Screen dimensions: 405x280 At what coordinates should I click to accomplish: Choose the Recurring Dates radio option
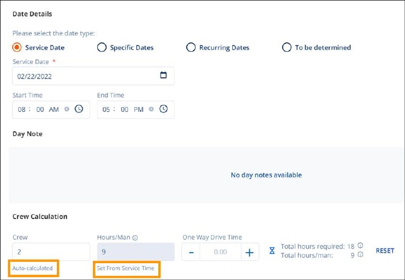click(191, 48)
